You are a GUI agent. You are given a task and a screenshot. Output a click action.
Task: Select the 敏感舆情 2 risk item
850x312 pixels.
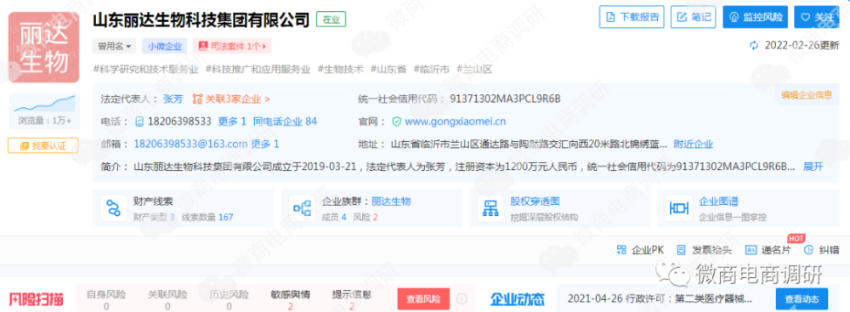(x=291, y=300)
